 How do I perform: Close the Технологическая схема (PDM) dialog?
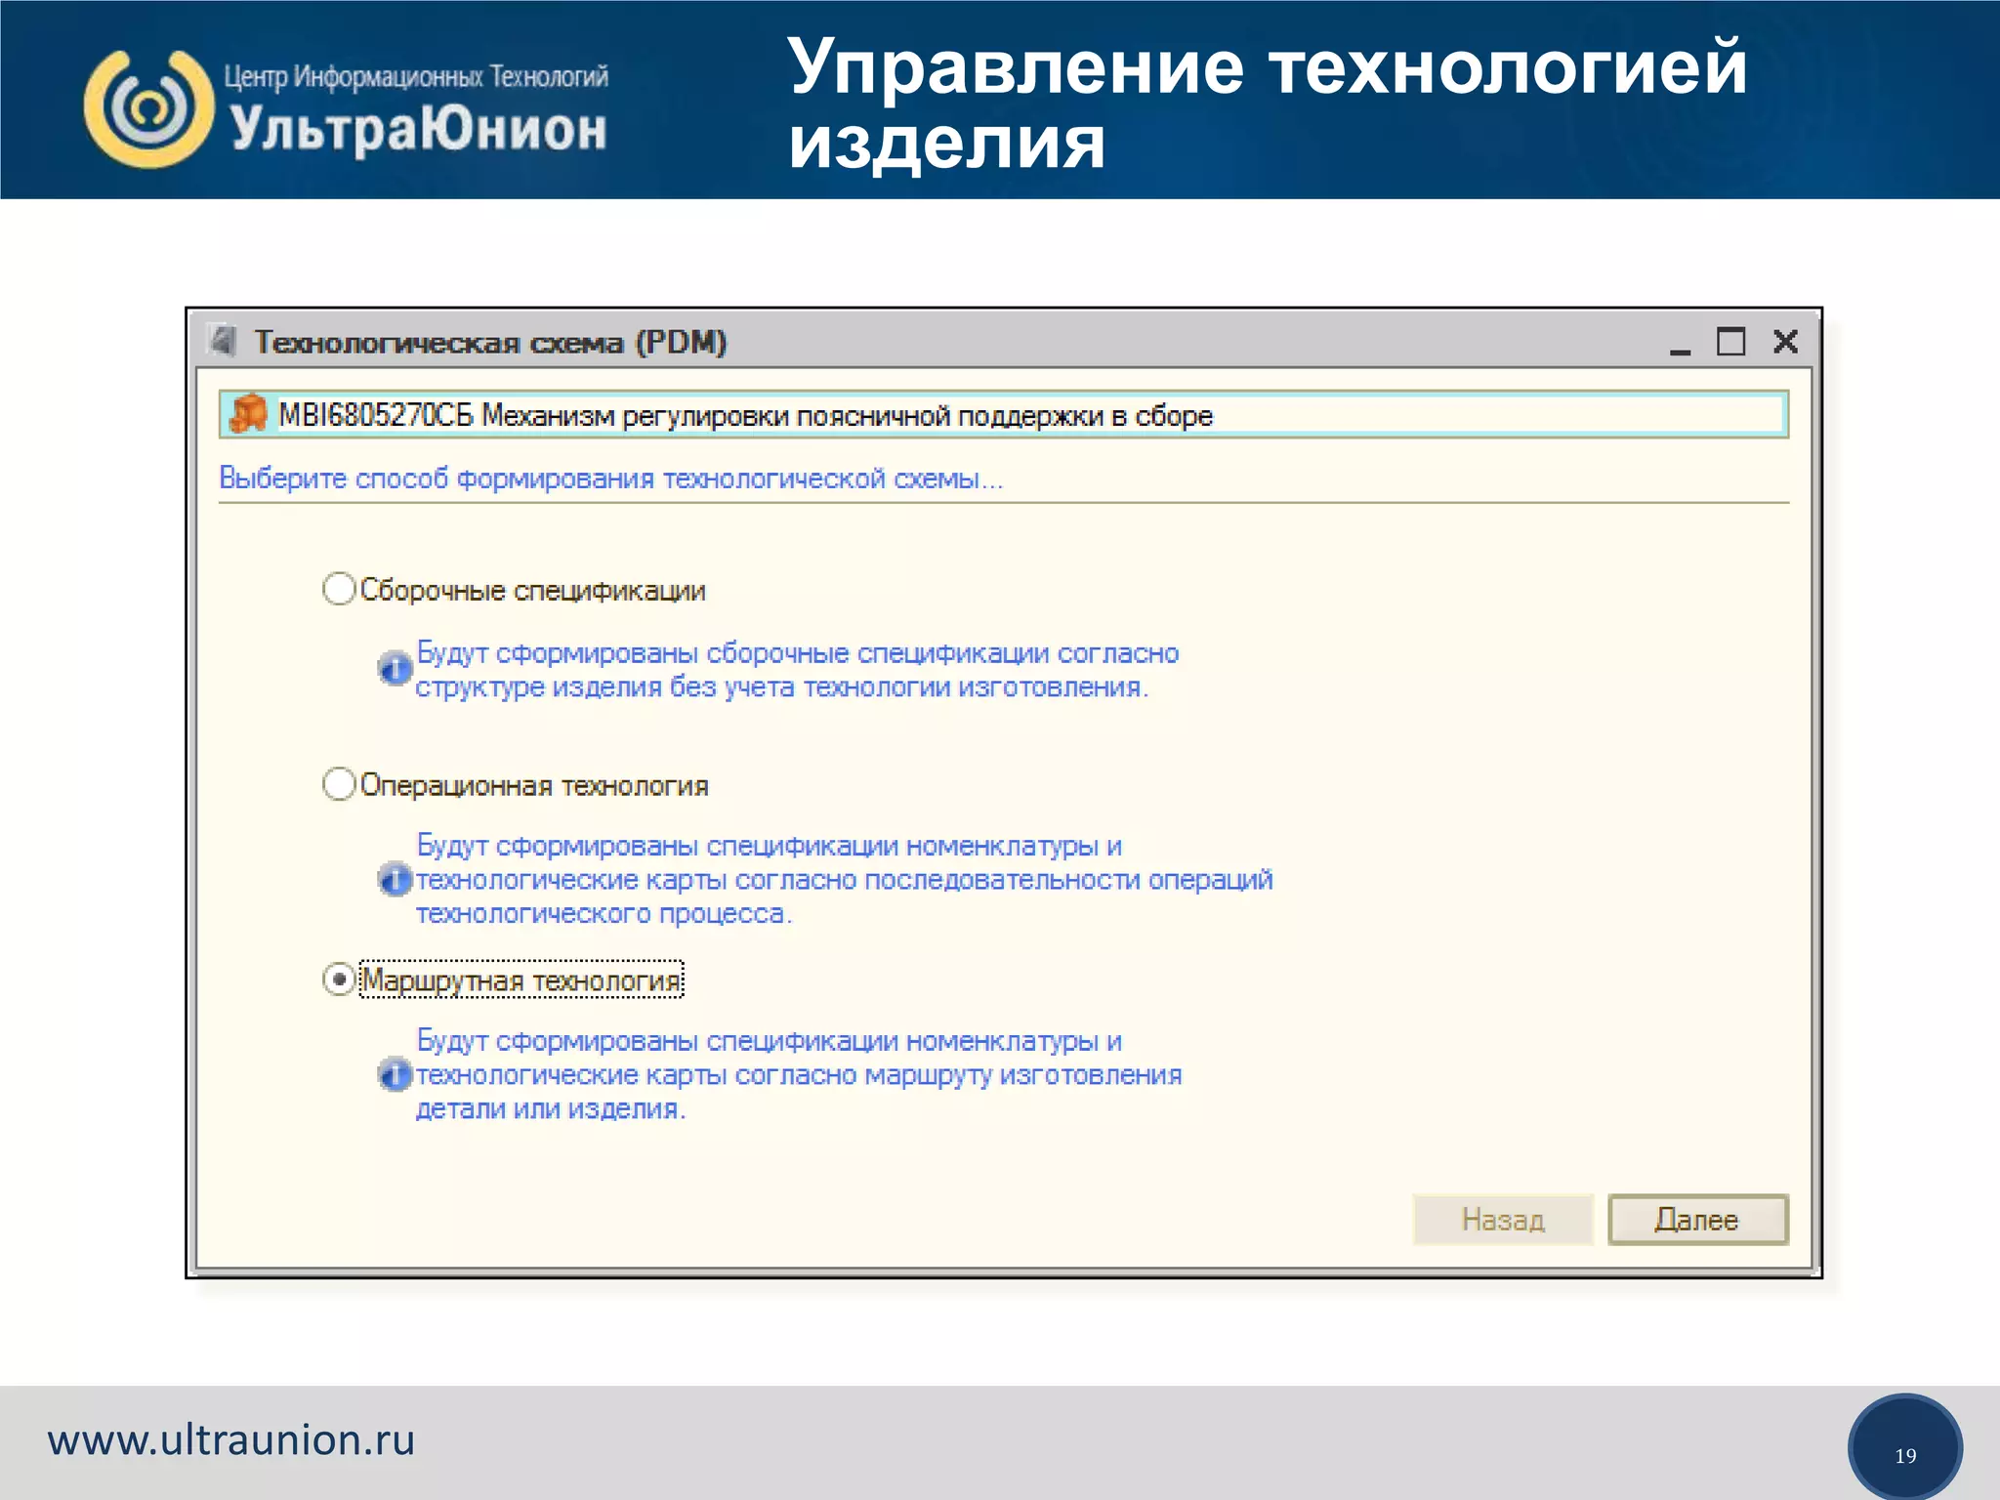click(x=1785, y=342)
